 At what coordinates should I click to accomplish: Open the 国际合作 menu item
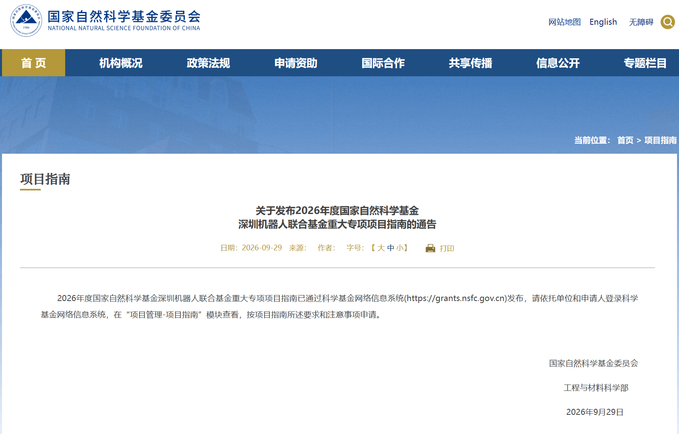pyautogui.click(x=383, y=63)
